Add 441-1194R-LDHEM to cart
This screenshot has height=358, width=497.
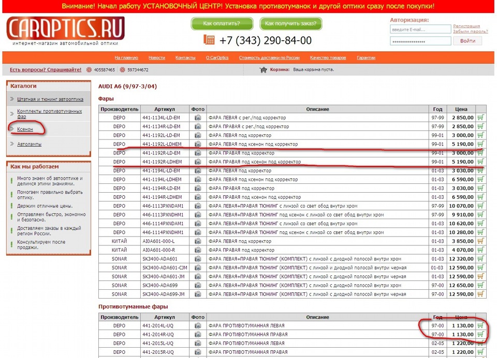click(x=480, y=197)
